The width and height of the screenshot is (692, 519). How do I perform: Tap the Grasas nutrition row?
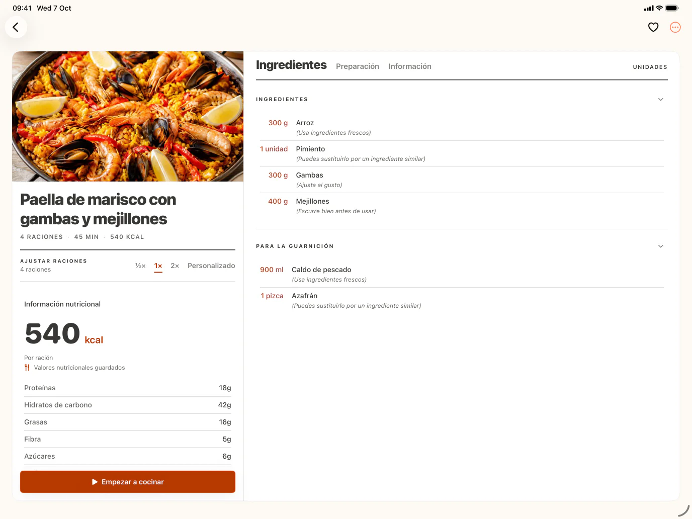(128, 422)
